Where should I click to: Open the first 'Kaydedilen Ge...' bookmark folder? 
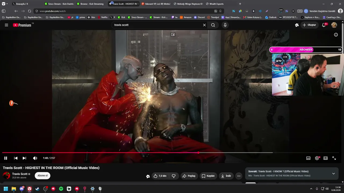11,17
